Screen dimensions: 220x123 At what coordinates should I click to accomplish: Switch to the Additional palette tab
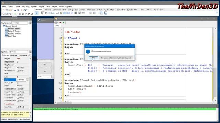point(47,10)
